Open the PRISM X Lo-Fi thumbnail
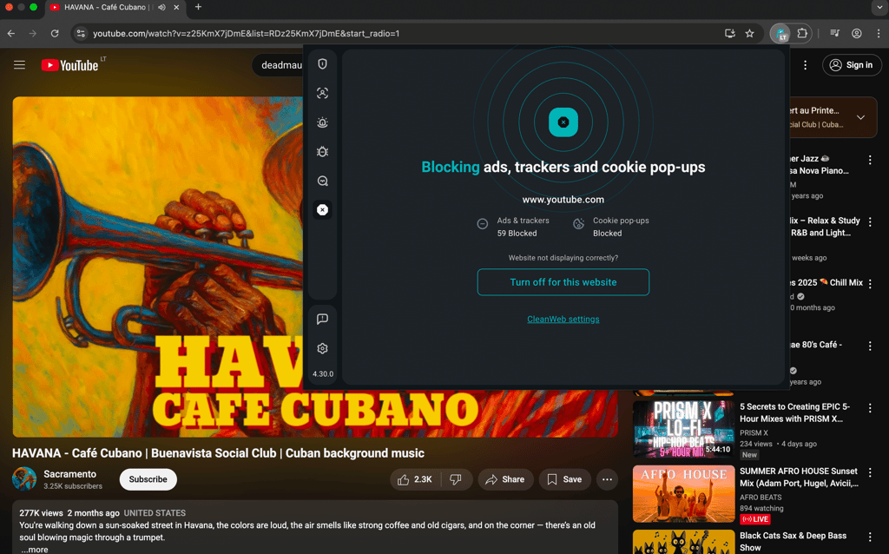The width and height of the screenshot is (889, 554). 683,429
